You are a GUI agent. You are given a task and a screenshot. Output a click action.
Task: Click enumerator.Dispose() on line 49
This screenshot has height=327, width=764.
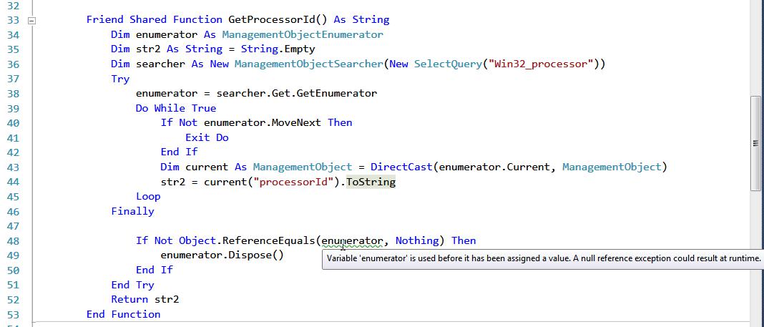[222, 255]
